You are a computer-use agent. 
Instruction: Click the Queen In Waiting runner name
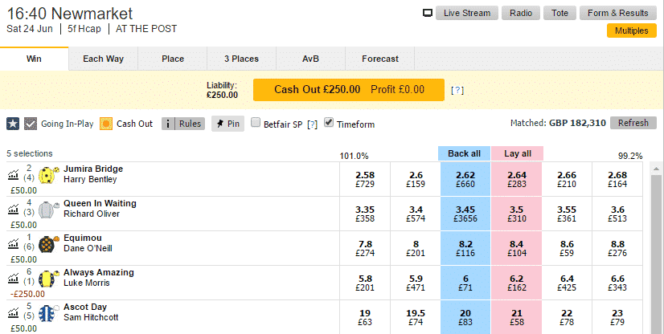coord(100,203)
